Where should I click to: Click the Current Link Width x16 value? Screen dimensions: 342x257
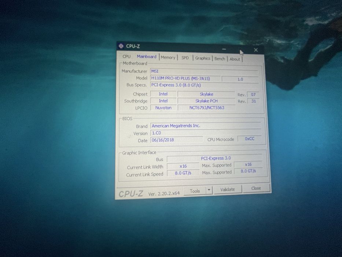[183, 166]
